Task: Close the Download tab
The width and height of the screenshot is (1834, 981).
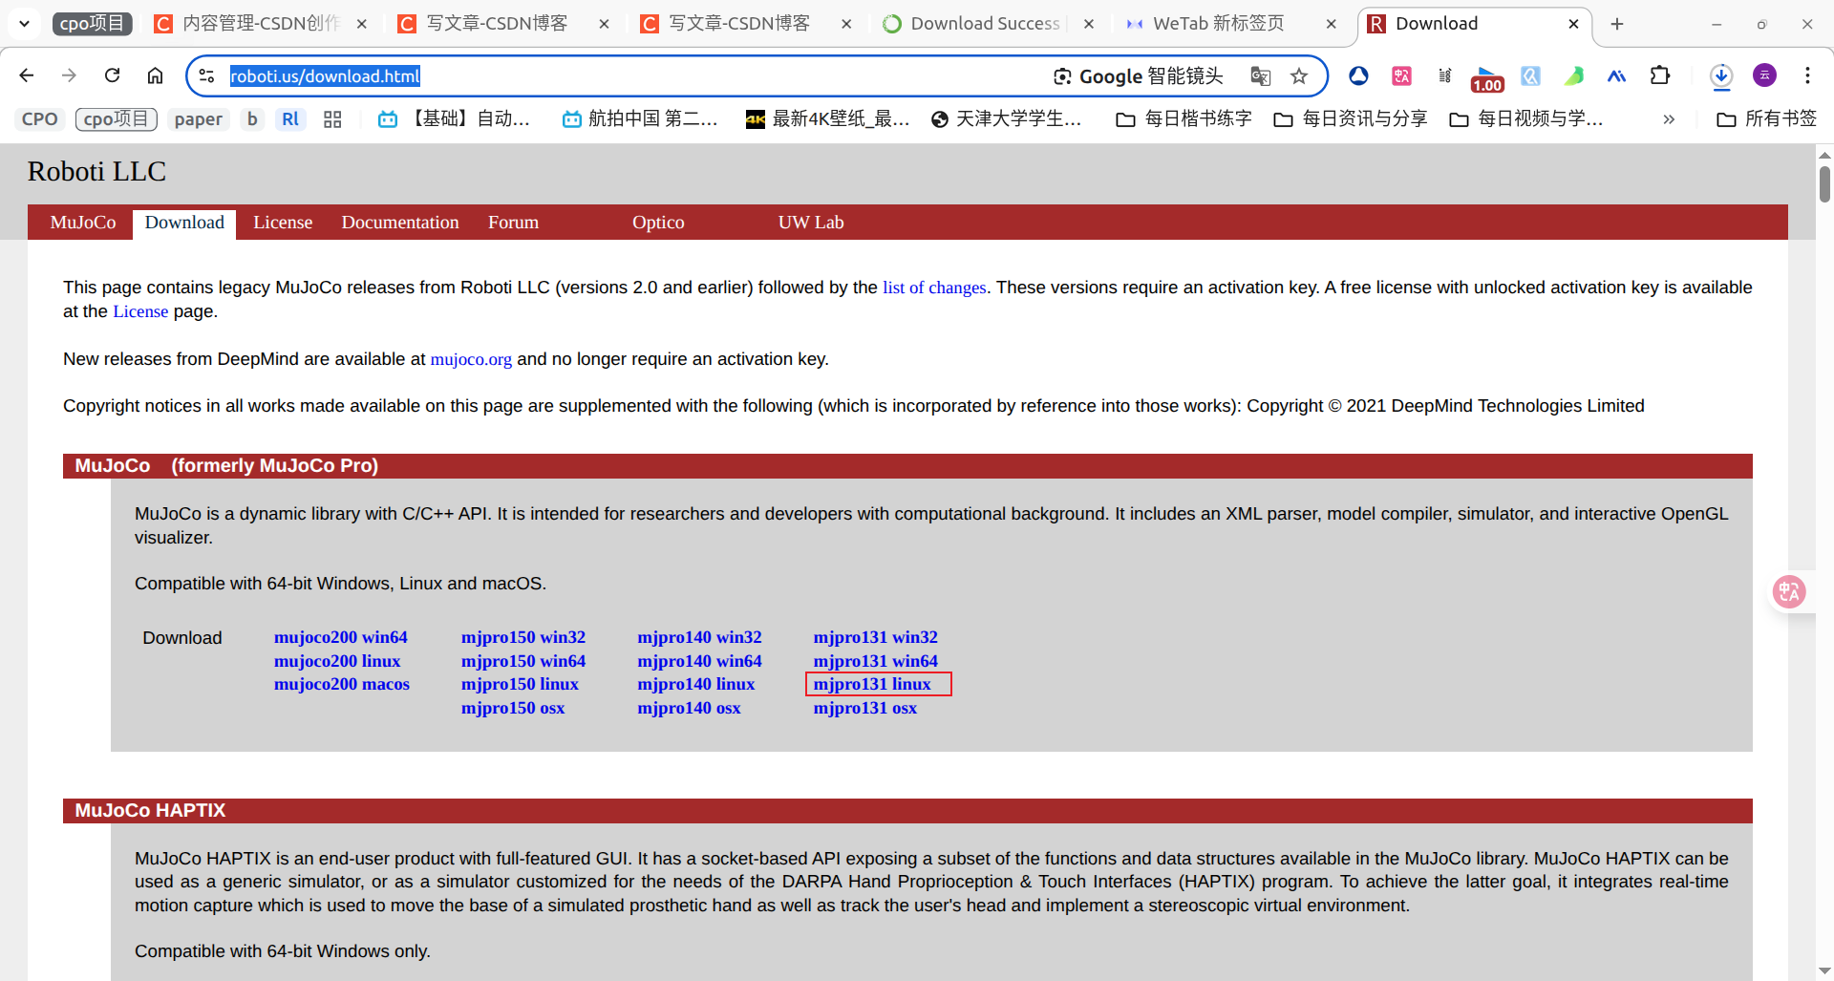Action: [1573, 24]
